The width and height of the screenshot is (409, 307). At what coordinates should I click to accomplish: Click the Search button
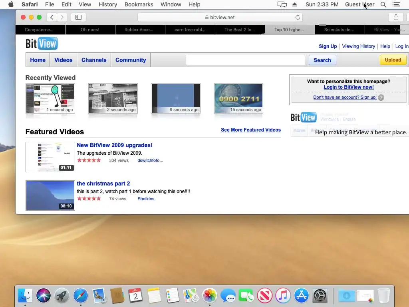(x=322, y=60)
